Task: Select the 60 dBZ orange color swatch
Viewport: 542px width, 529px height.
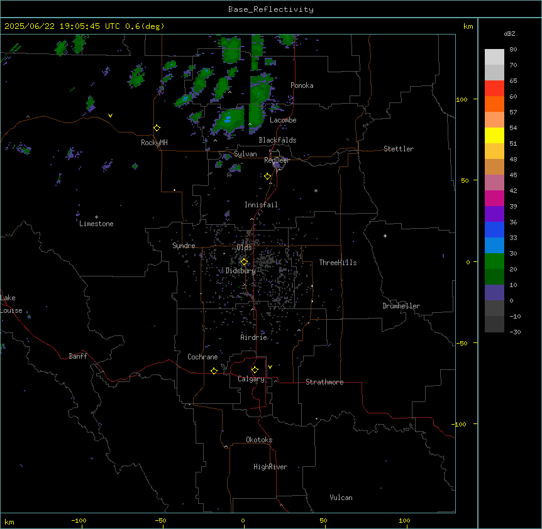Action: pos(494,104)
